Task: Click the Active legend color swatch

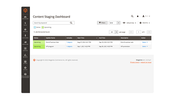Action: click(x=35, y=27)
